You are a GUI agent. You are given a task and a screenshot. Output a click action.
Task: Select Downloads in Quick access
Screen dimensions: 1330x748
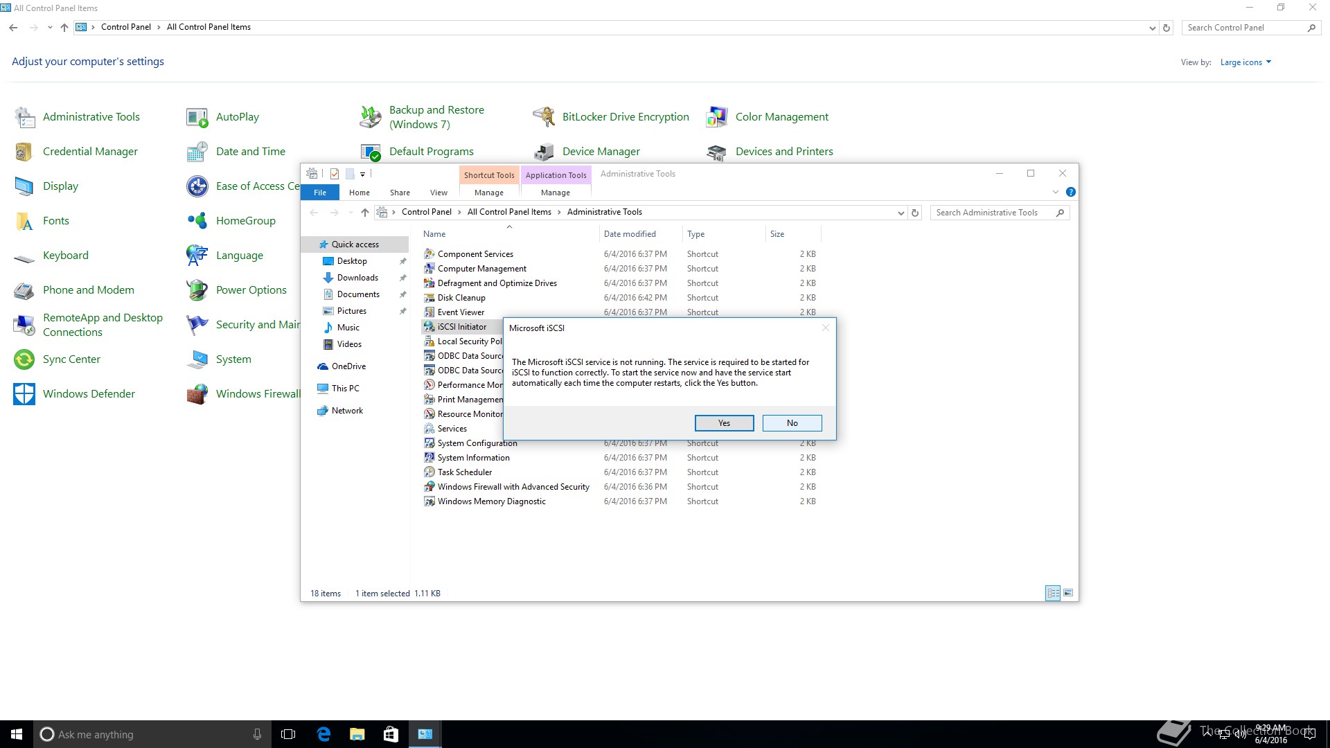357,278
